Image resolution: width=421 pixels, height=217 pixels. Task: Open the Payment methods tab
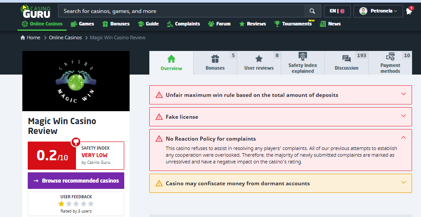390,63
